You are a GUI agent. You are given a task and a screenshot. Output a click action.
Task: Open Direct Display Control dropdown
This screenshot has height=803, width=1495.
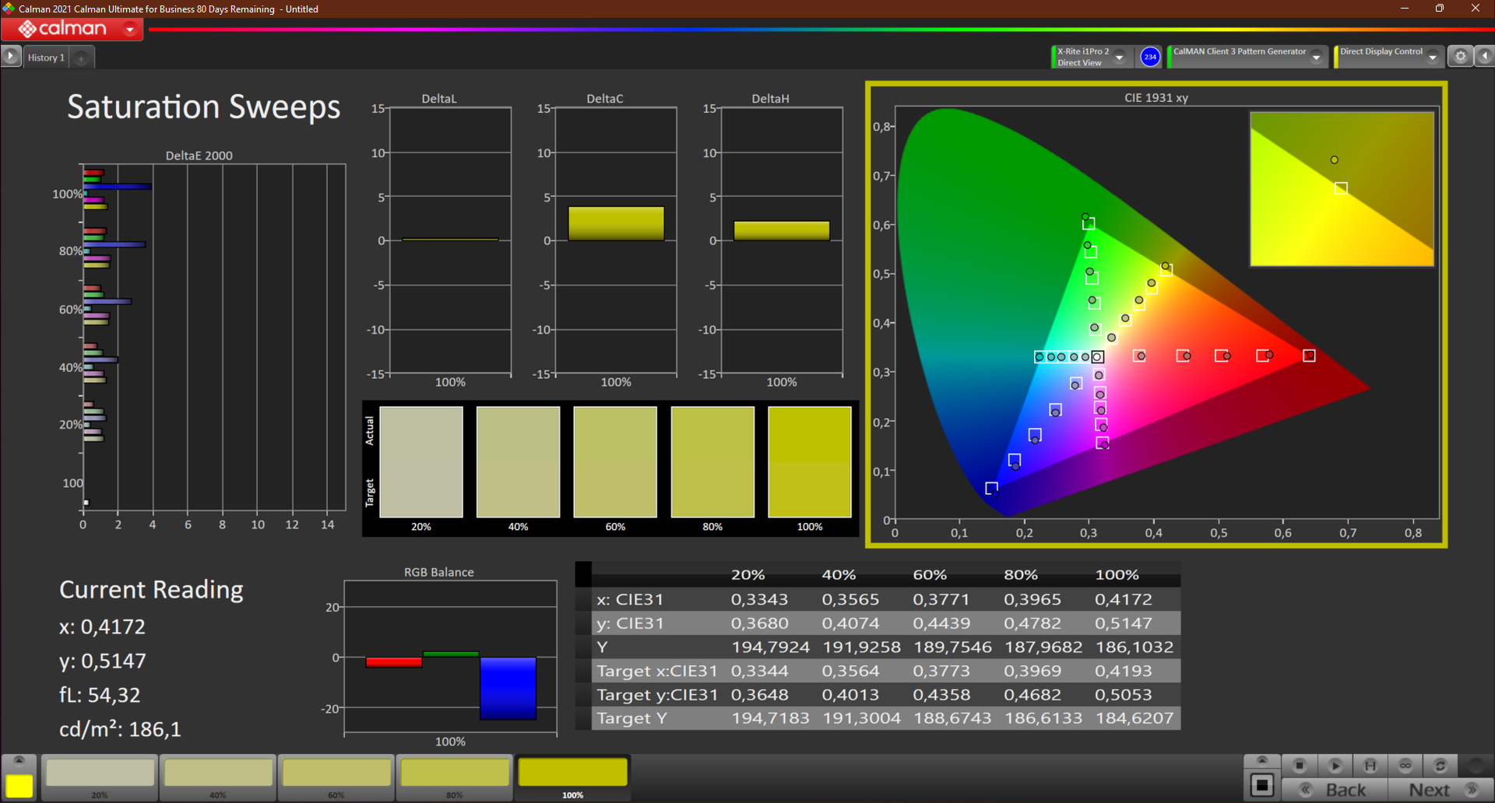click(1433, 57)
